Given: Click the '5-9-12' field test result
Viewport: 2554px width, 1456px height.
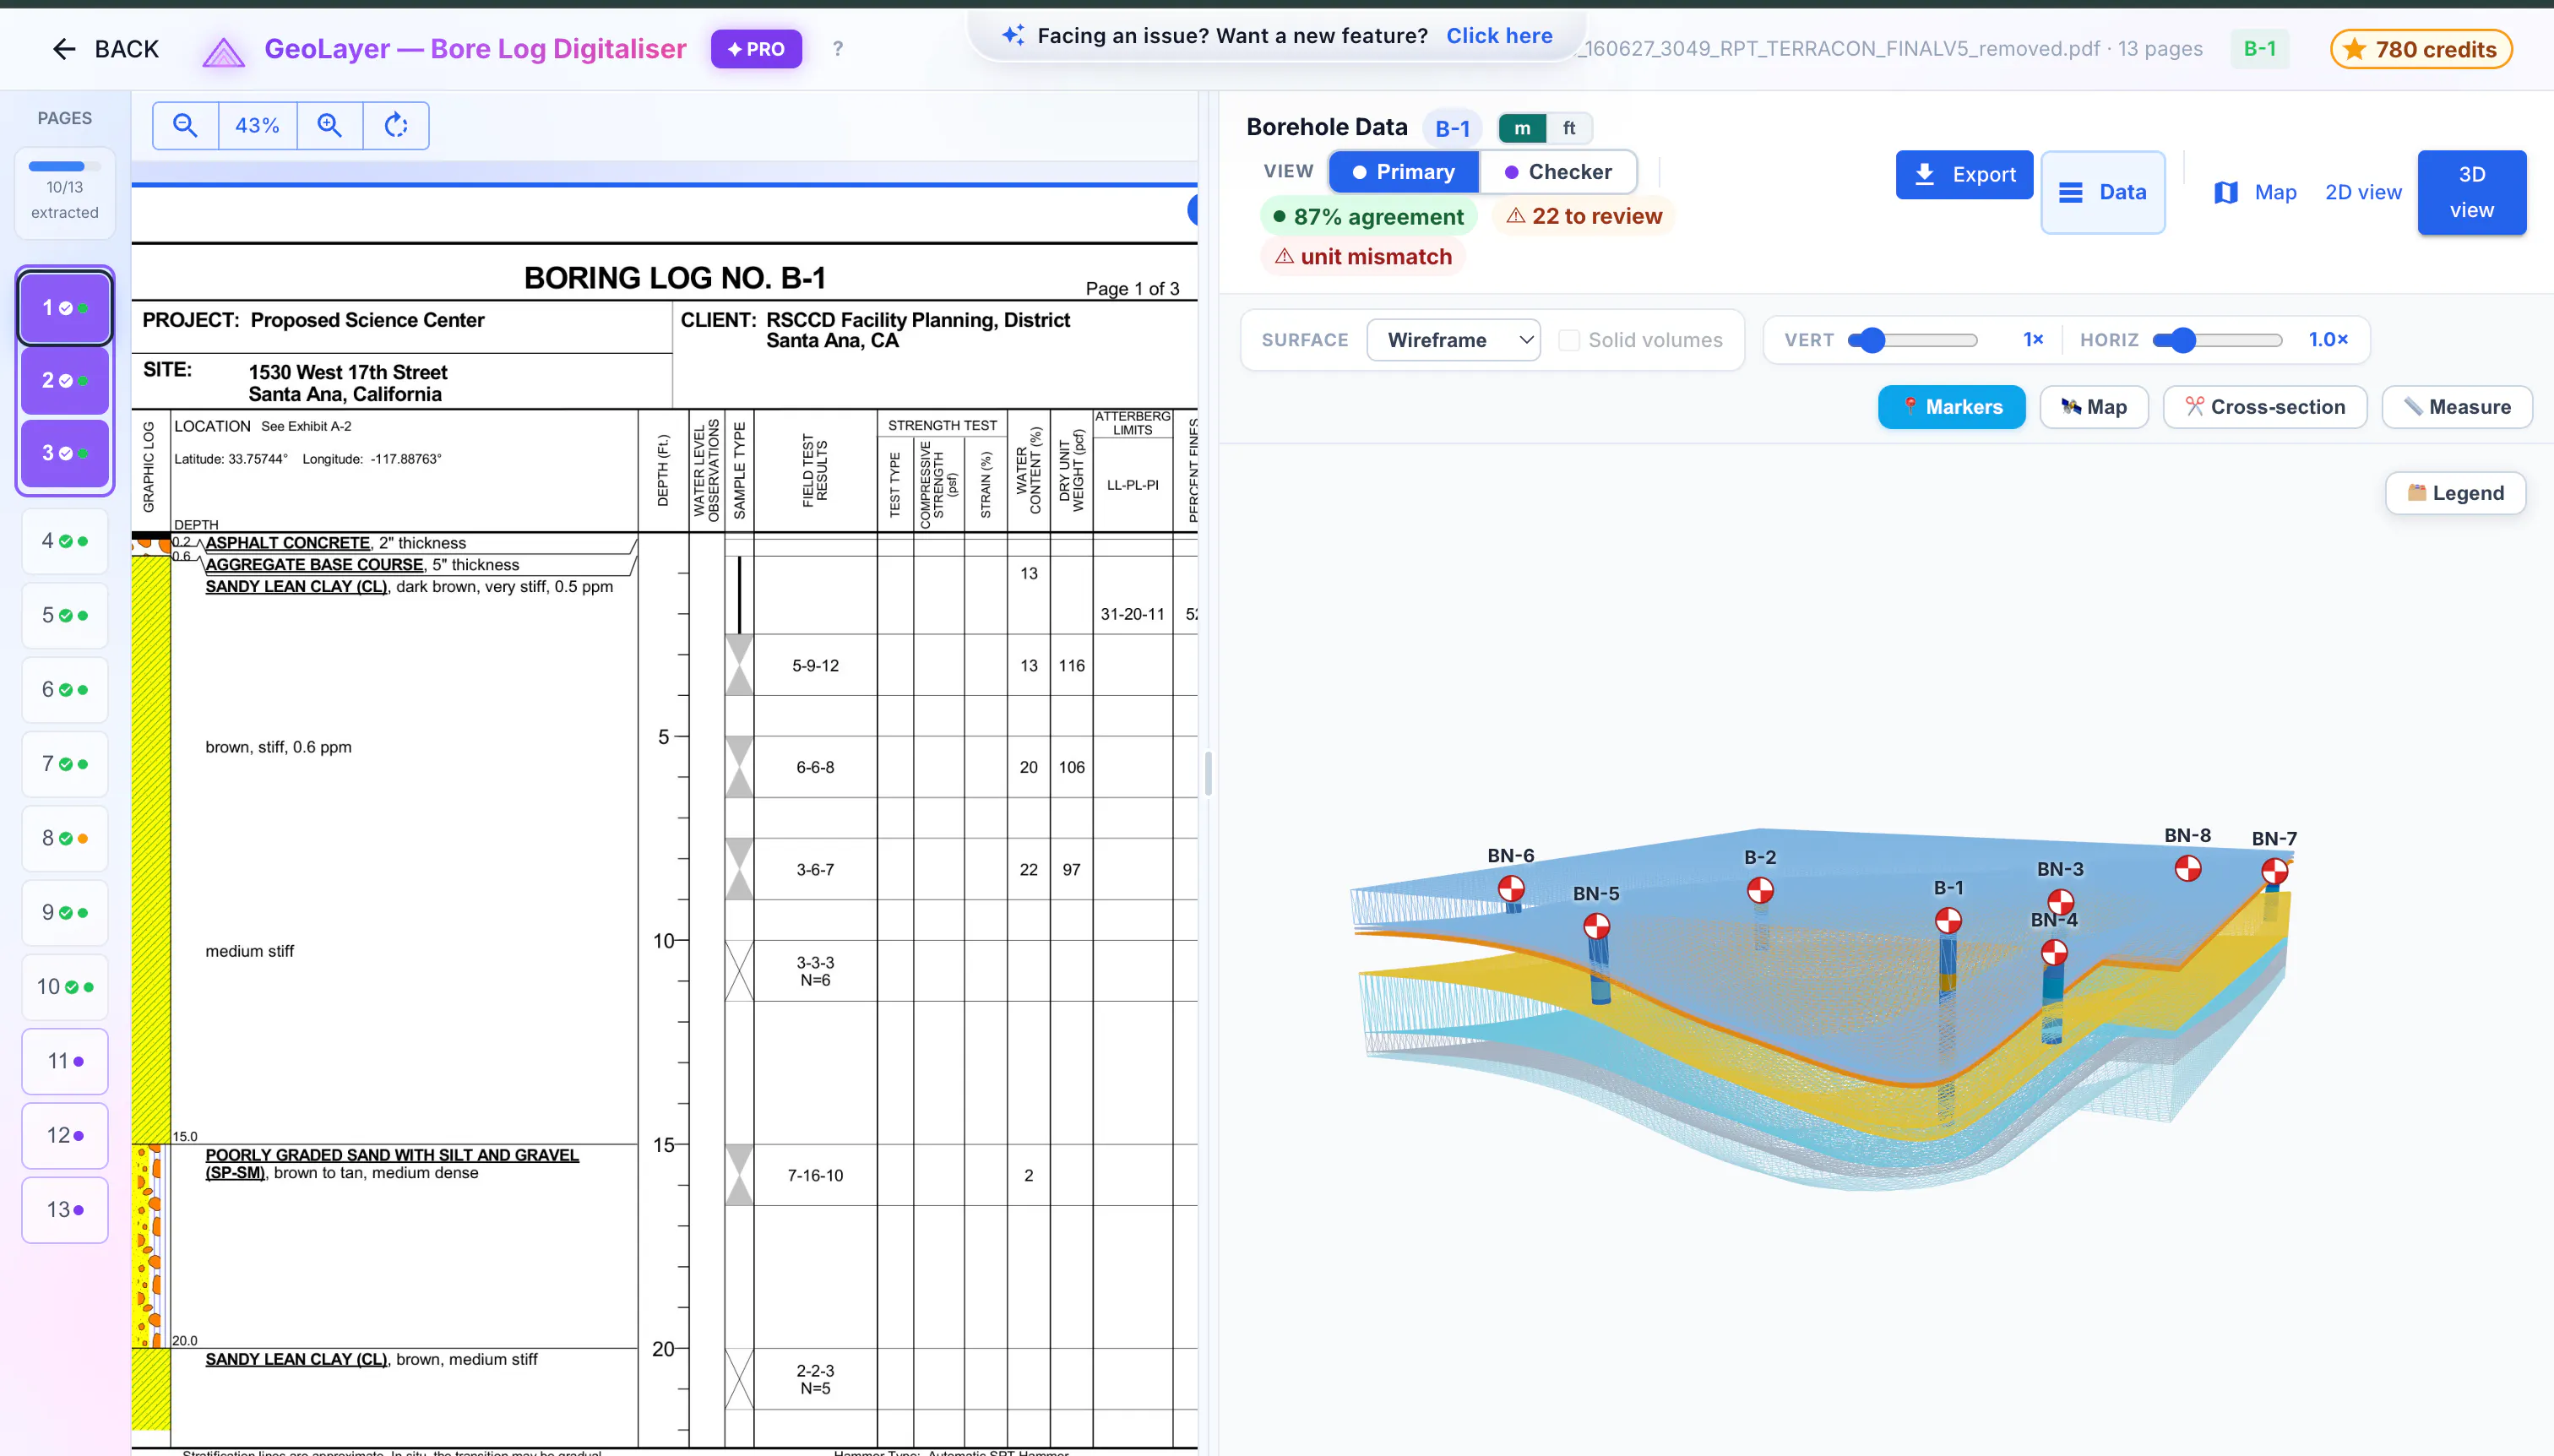Looking at the screenshot, I should click(x=815, y=666).
